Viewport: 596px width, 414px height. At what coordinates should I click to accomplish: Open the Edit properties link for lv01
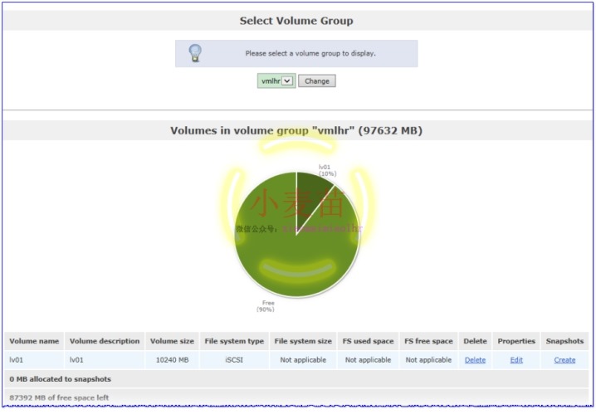[516, 360]
